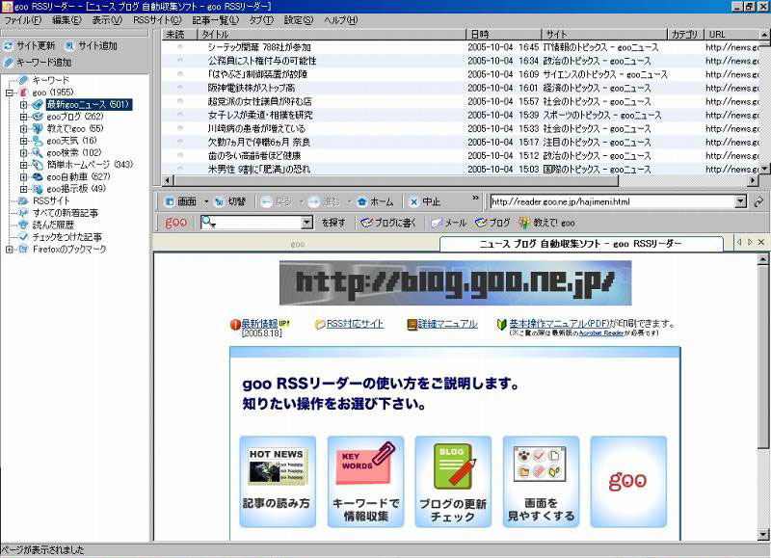Toggle unread dot for 欠勤7ヵ月で停職6ヵ月 奈良
Viewport: 771px width, 558px height.
(180, 142)
